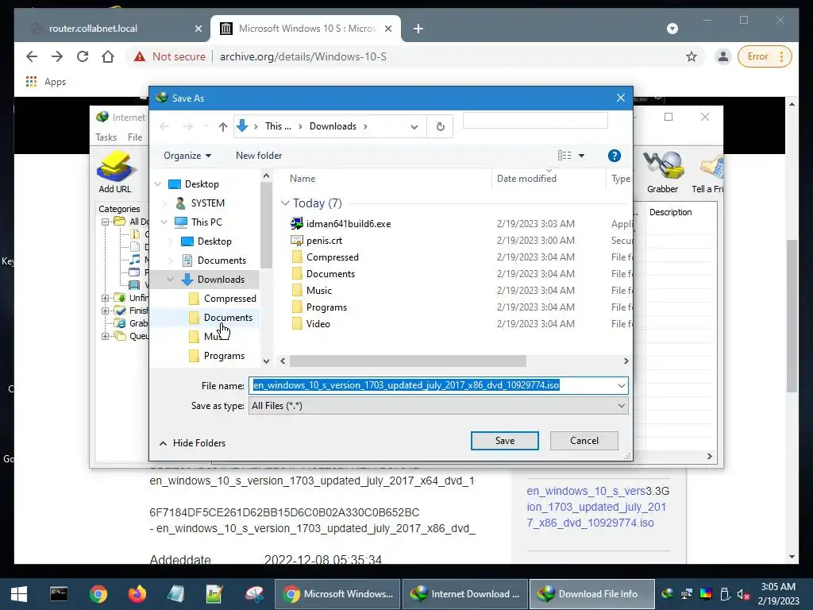Open the Programs folder in file list
The image size is (813, 610).
click(x=326, y=307)
